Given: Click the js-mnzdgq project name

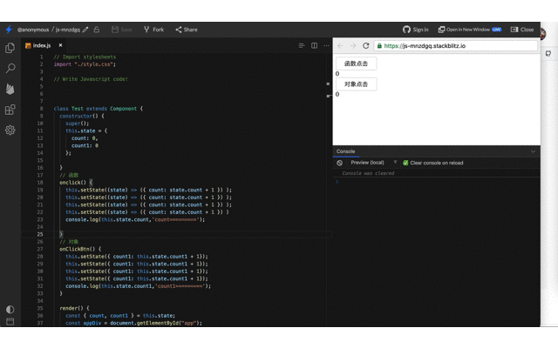Looking at the screenshot, I should [x=68, y=30].
